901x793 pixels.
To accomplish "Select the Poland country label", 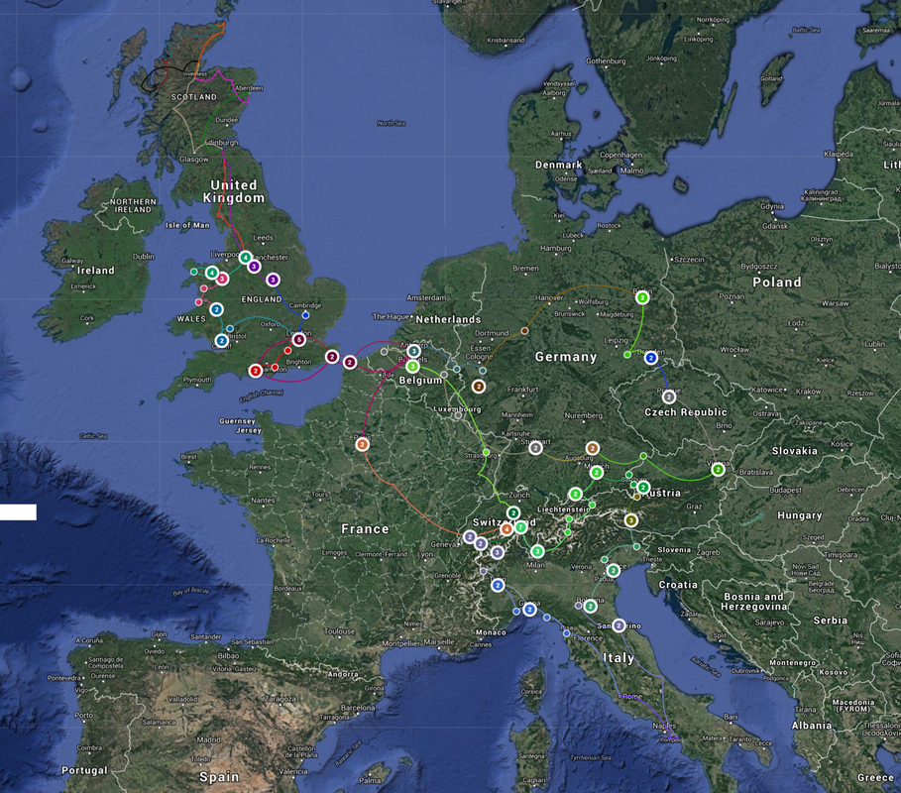I will coord(777,283).
